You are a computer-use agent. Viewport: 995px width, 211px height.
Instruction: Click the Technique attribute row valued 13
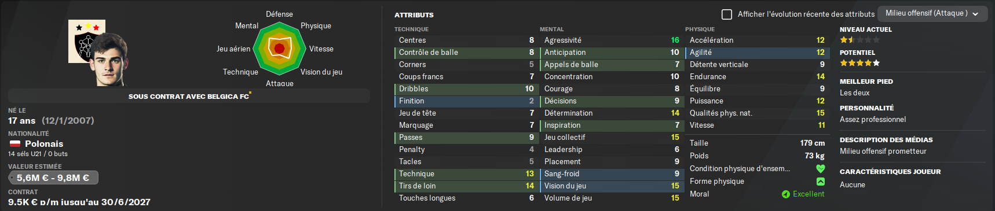465,174
